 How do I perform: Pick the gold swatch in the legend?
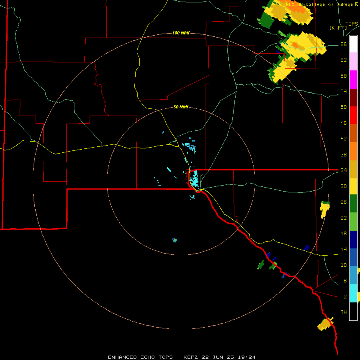[353, 169]
